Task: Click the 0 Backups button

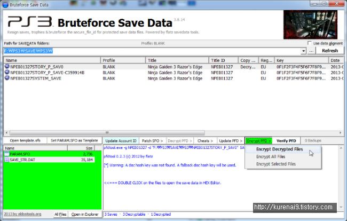Action: click(313, 141)
